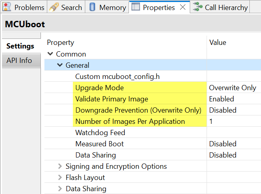The width and height of the screenshot is (261, 194).
Task: Select the Common tree row label
Action: [71, 54]
